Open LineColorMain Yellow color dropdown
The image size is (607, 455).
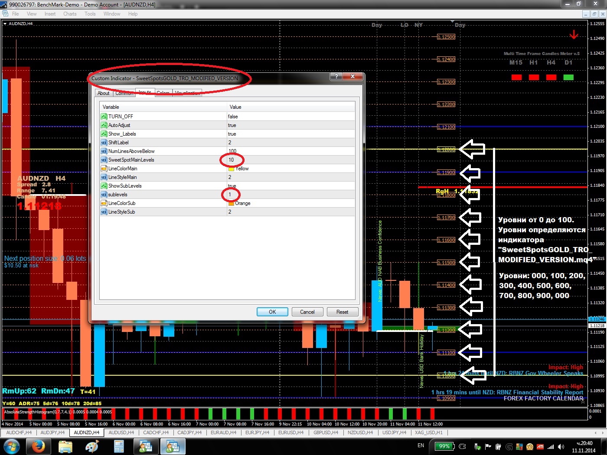pyautogui.click(x=291, y=168)
